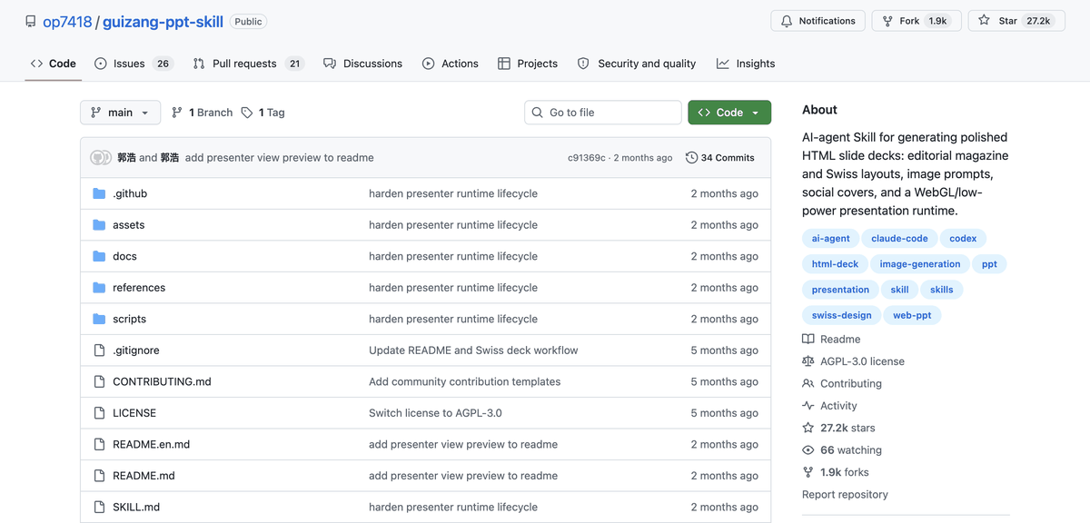1090x523 pixels.
Task: Open commit 'Switch license to AGPL-3.0'
Action: [435, 413]
